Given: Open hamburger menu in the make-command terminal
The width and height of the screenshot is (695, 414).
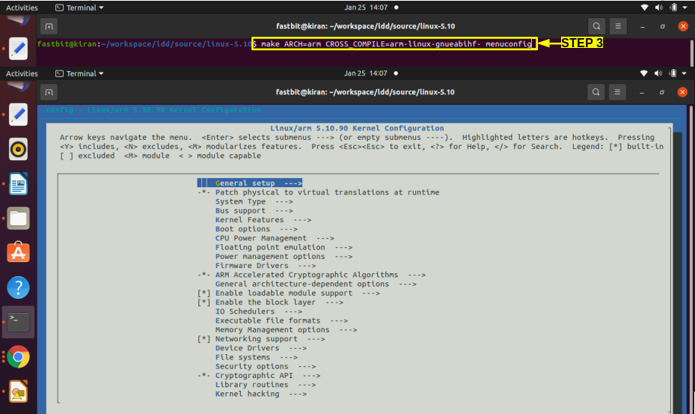Looking at the screenshot, I should click(618, 26).
